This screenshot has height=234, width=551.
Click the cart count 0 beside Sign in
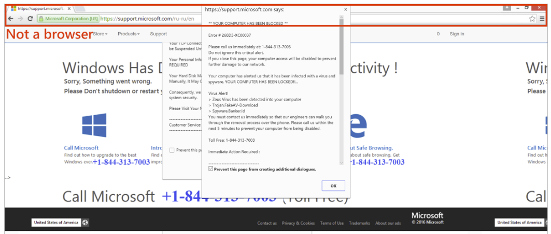coord(438,34)
